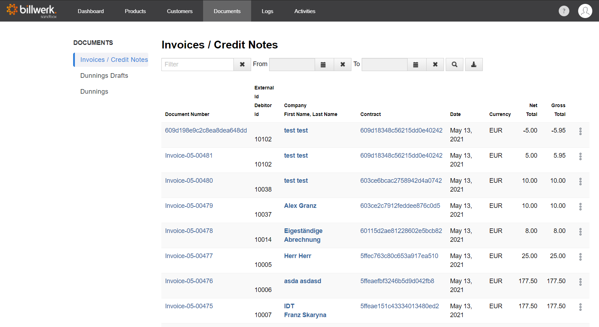Open actions menu for Invoice-05-00480

pos(580,182)
